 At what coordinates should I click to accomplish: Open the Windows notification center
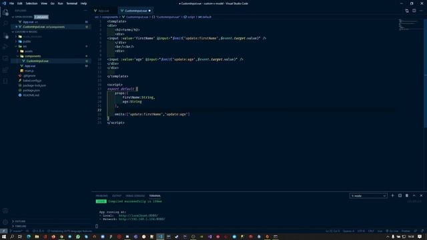click(420, 237)
